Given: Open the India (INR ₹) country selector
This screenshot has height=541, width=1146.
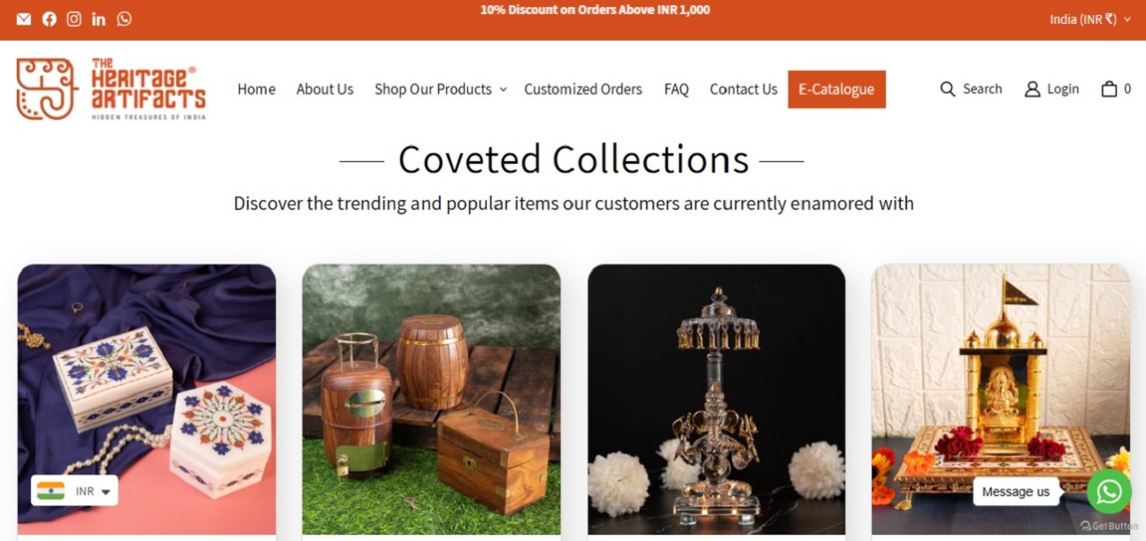Looking at the screenshot, I should click(1090, 19).
